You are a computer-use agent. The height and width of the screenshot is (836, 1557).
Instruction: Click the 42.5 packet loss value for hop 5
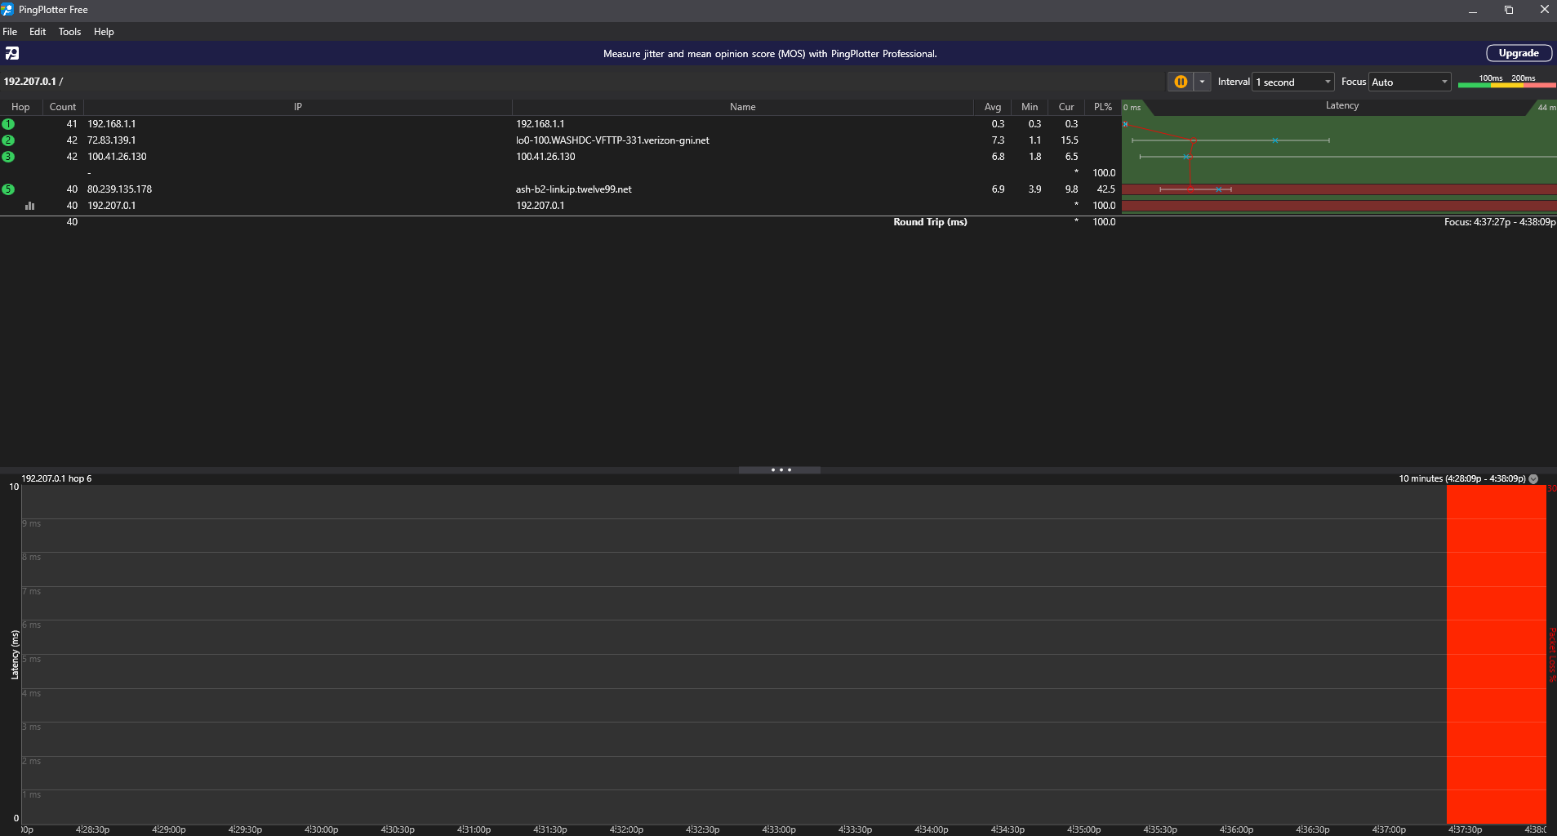pos(1105,189)
